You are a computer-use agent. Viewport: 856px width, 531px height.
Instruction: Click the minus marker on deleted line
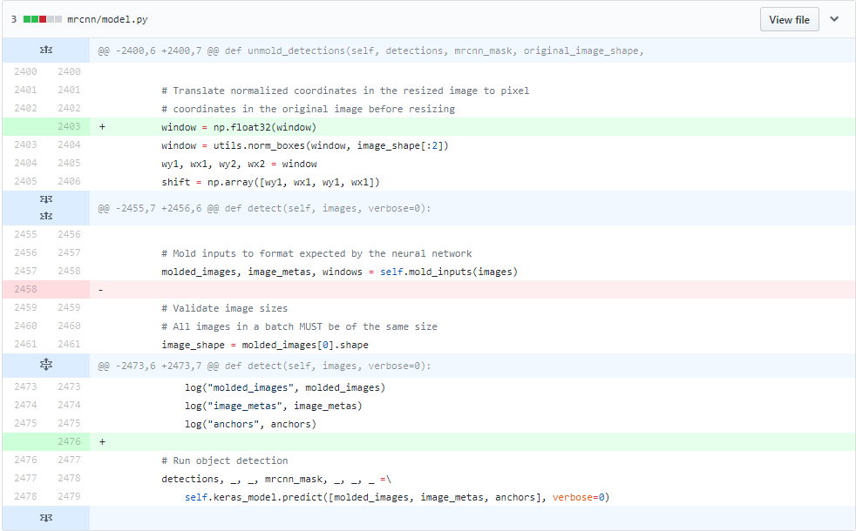click(x=100, y=290)
